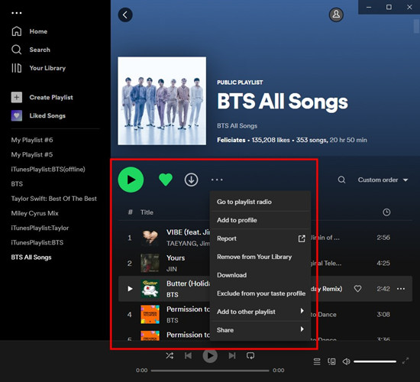Image resolution: width=420 pixels, height=382 pixels.
Task: Open connect to a device icon
Action: [x=331, y=361]
